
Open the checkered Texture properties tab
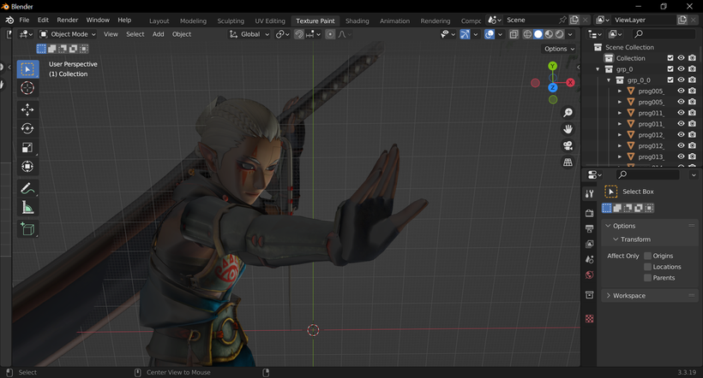coord(589,318)
